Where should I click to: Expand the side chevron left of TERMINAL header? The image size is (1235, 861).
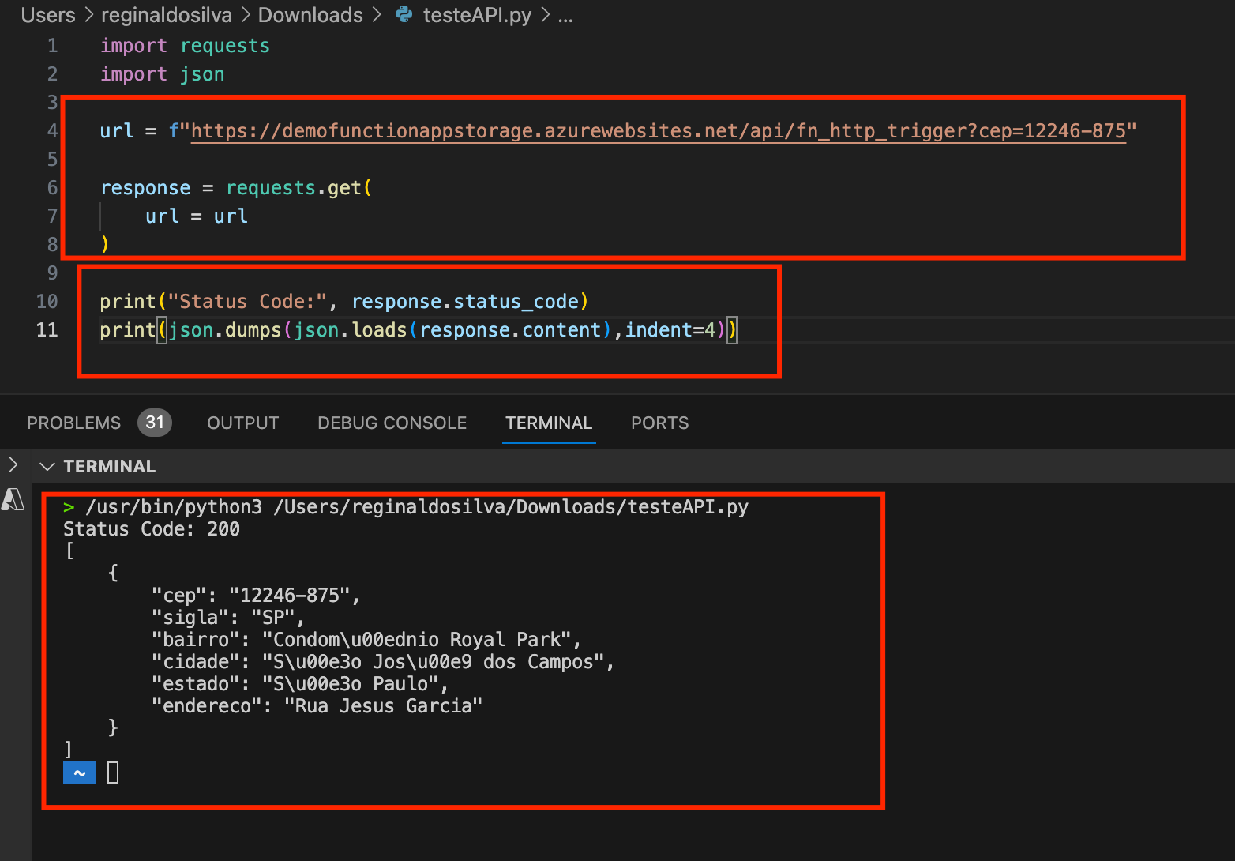click(x=13, y=464)
